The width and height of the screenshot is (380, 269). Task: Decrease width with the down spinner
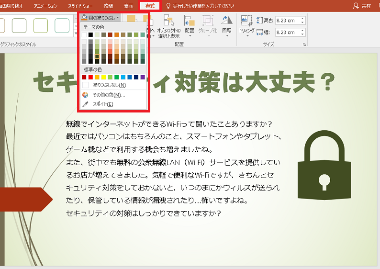(302, 34)
